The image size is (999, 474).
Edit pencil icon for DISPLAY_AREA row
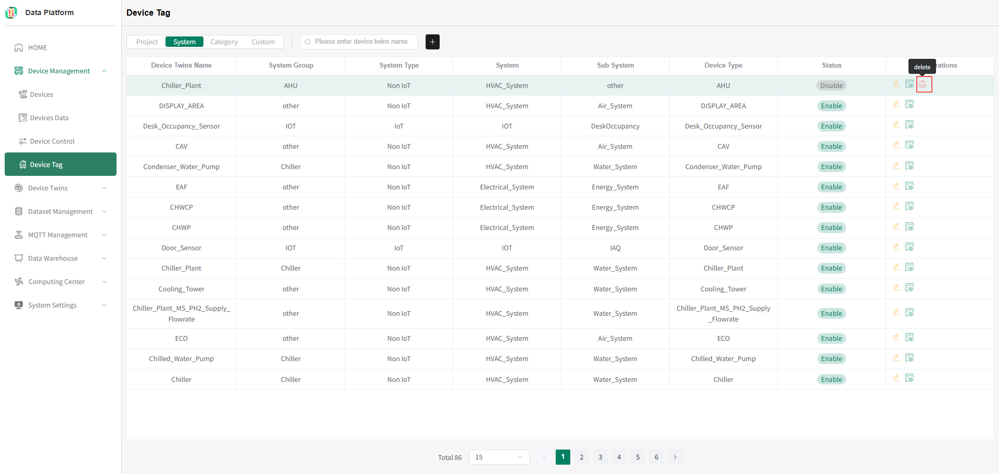click(896, 104)
